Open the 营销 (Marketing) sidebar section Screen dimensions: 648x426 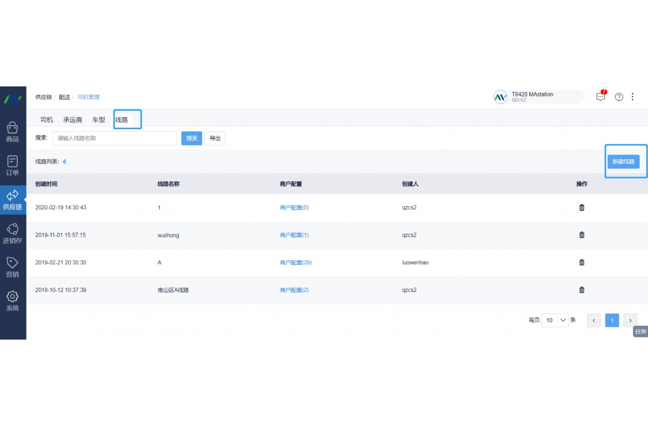pyautogui.click(x=13, y=267)
